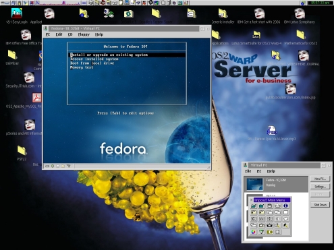Click the Shut Down button
Image resolution: width=334 pixels, height=250 pixels.
(320, 205)
